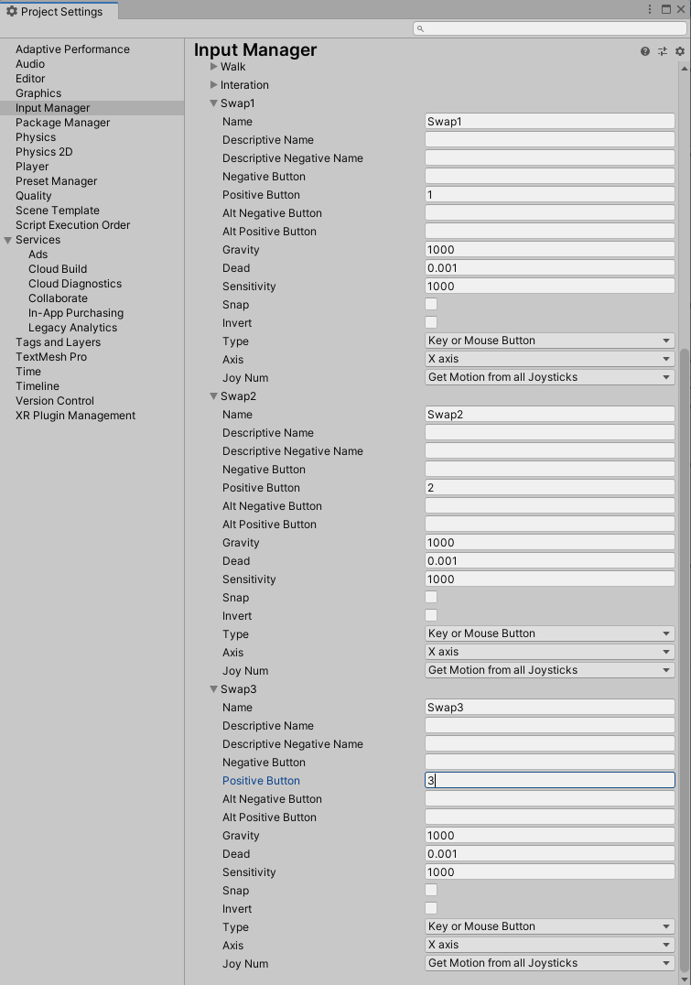Open Physics settings category
The image size is (691, 985).
pyautogui.click(x=36, y=137)
